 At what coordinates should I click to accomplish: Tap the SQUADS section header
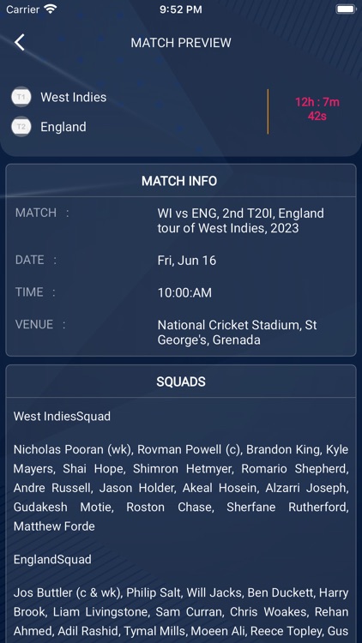tap(181, 382)
